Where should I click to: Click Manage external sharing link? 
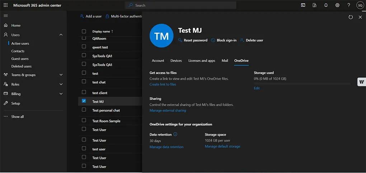click(168, 111)
